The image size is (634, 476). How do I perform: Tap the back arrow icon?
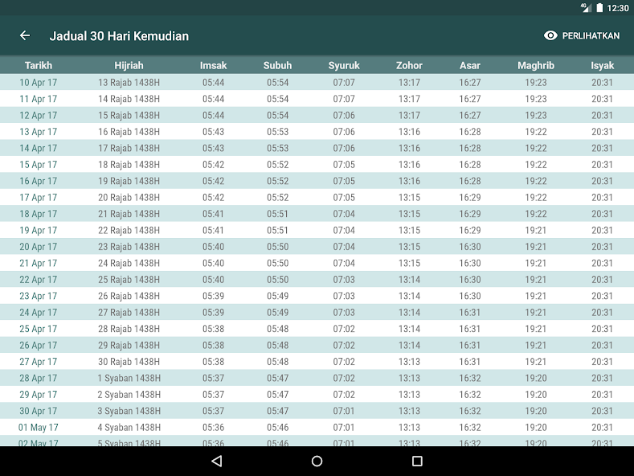click(25, 35)
